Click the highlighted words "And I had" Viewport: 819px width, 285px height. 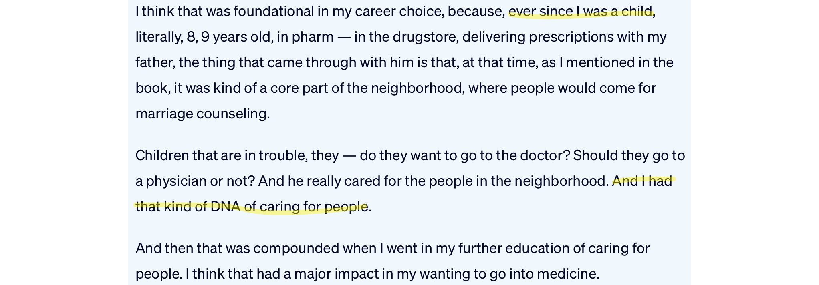[642, 181]
